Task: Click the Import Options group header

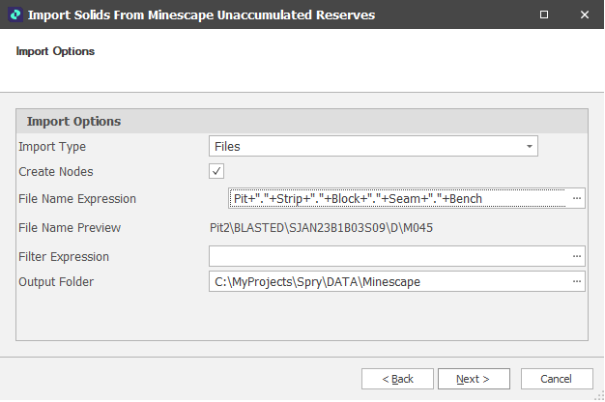Action: (x=74, y=122)
